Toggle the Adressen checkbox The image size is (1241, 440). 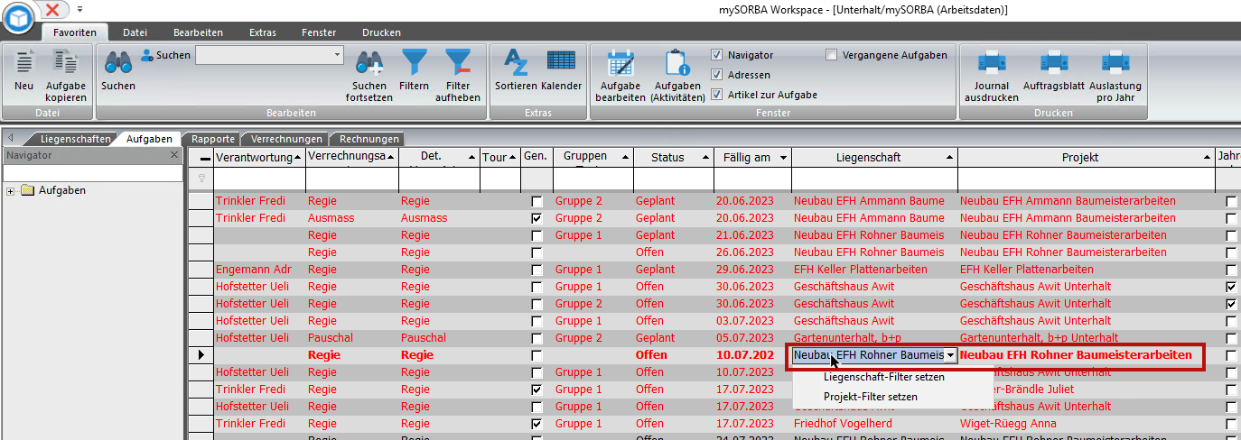(717, 75)
